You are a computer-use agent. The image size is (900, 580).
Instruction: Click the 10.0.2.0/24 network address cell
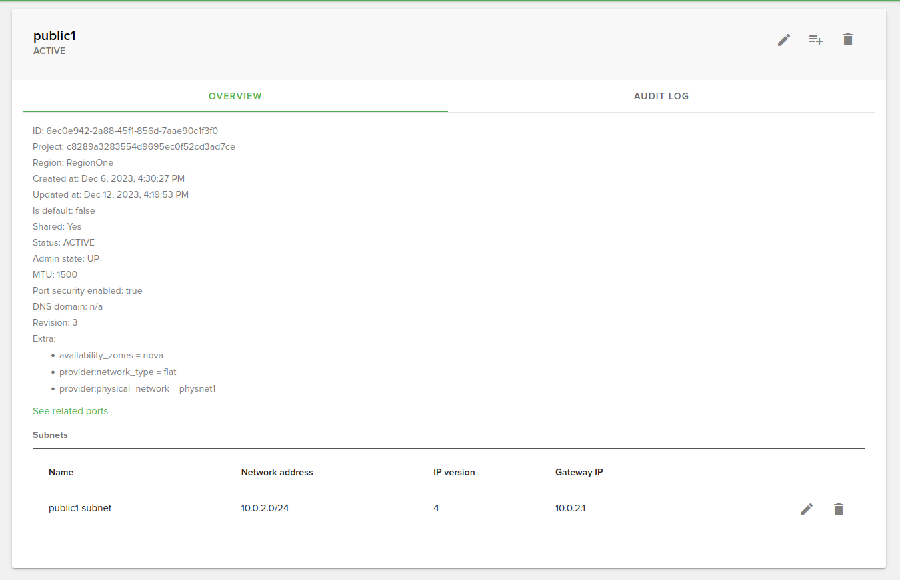[x=265, y=508]
